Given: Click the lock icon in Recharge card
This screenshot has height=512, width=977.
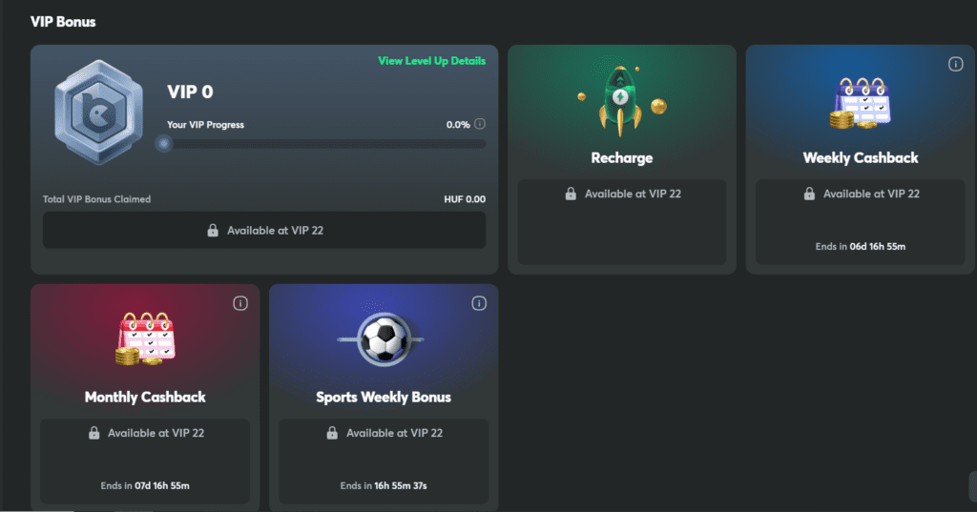Looking at the screenshot, I should pyautogui.click(x=571, y=194).
